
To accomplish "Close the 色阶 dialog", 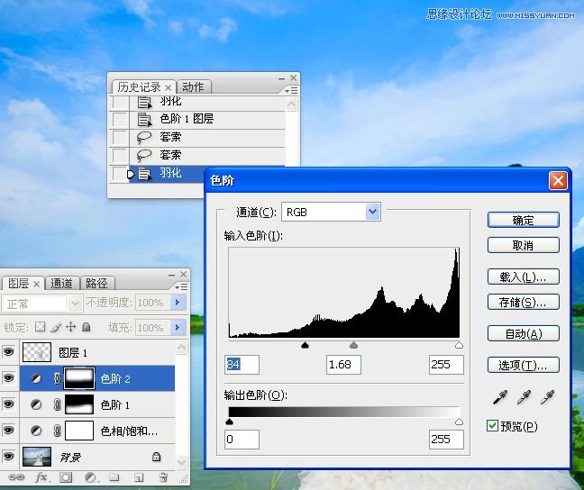I will coord(558,181).
